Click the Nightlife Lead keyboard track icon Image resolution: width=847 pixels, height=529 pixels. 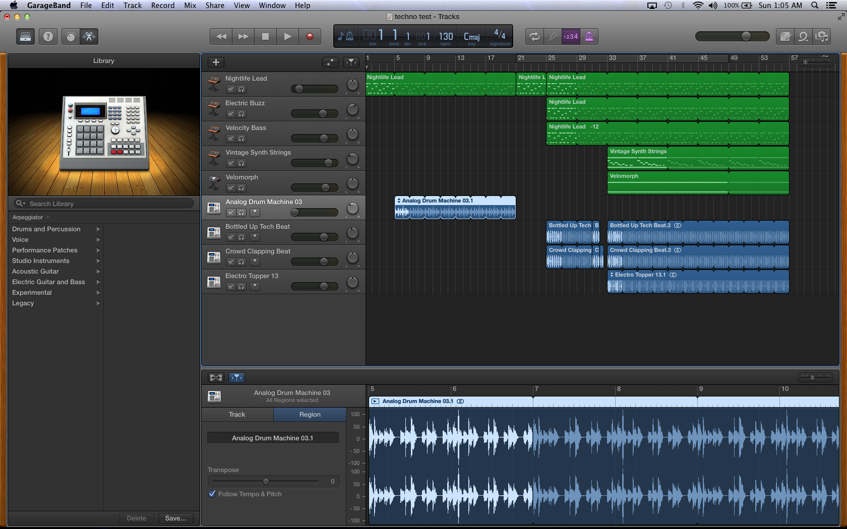(x=214, y=84)
